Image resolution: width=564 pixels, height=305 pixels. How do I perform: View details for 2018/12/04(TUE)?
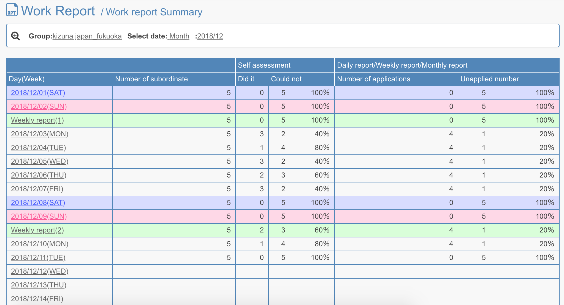[x=38, y=148]
